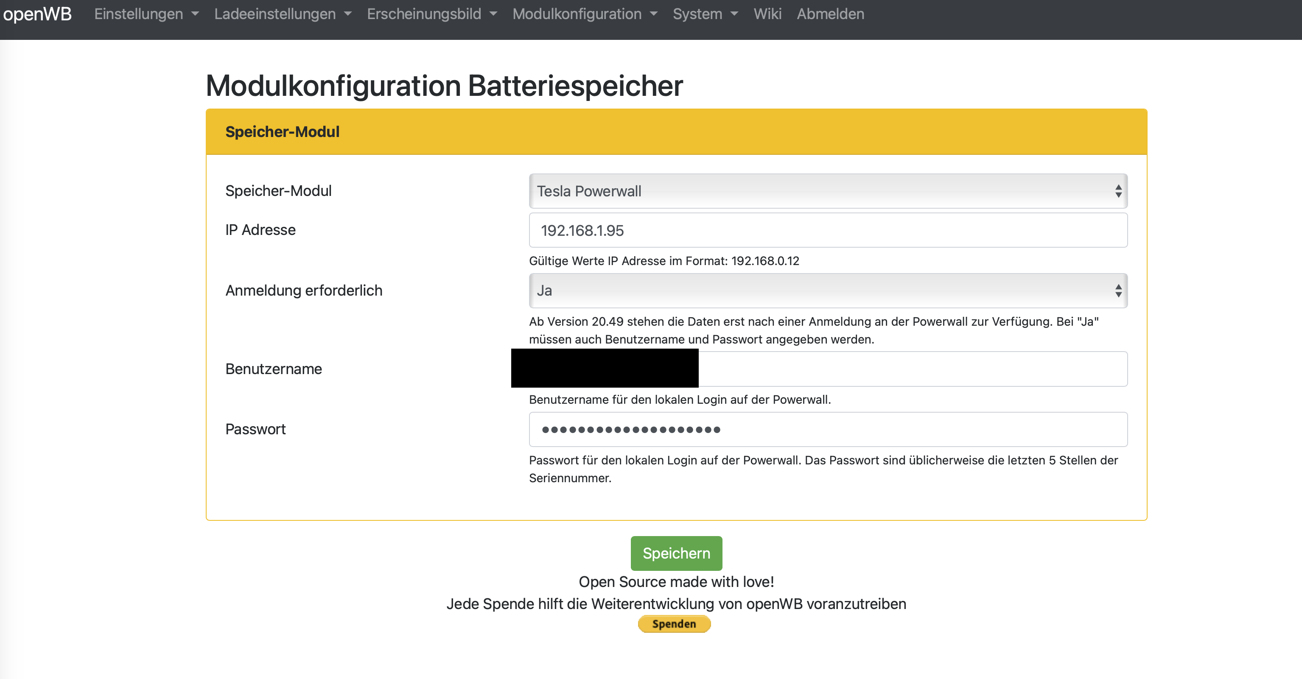Click the caret next to Einstellungen
Screen dimensions: 1302x679
[195, 14]
